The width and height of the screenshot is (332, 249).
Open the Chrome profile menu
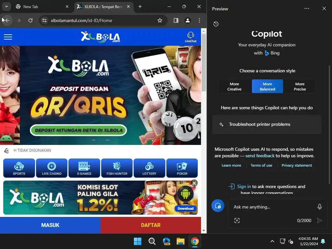pos(188,20)
